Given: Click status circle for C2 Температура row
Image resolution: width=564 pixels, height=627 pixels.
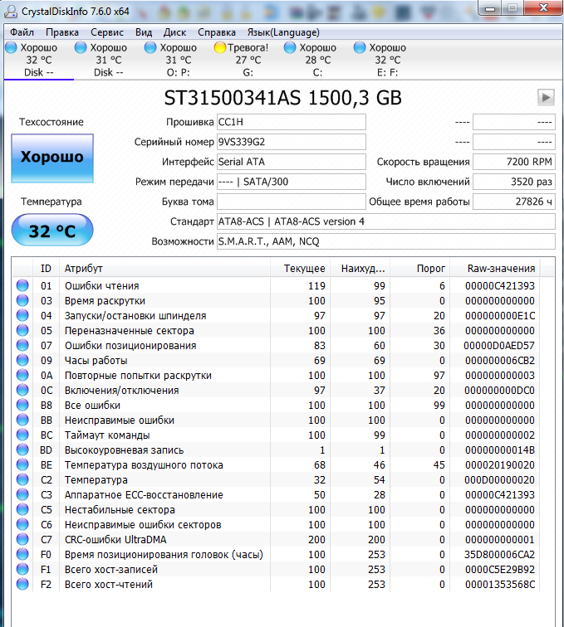Looking at the screenshot, I should coord(22,479).
